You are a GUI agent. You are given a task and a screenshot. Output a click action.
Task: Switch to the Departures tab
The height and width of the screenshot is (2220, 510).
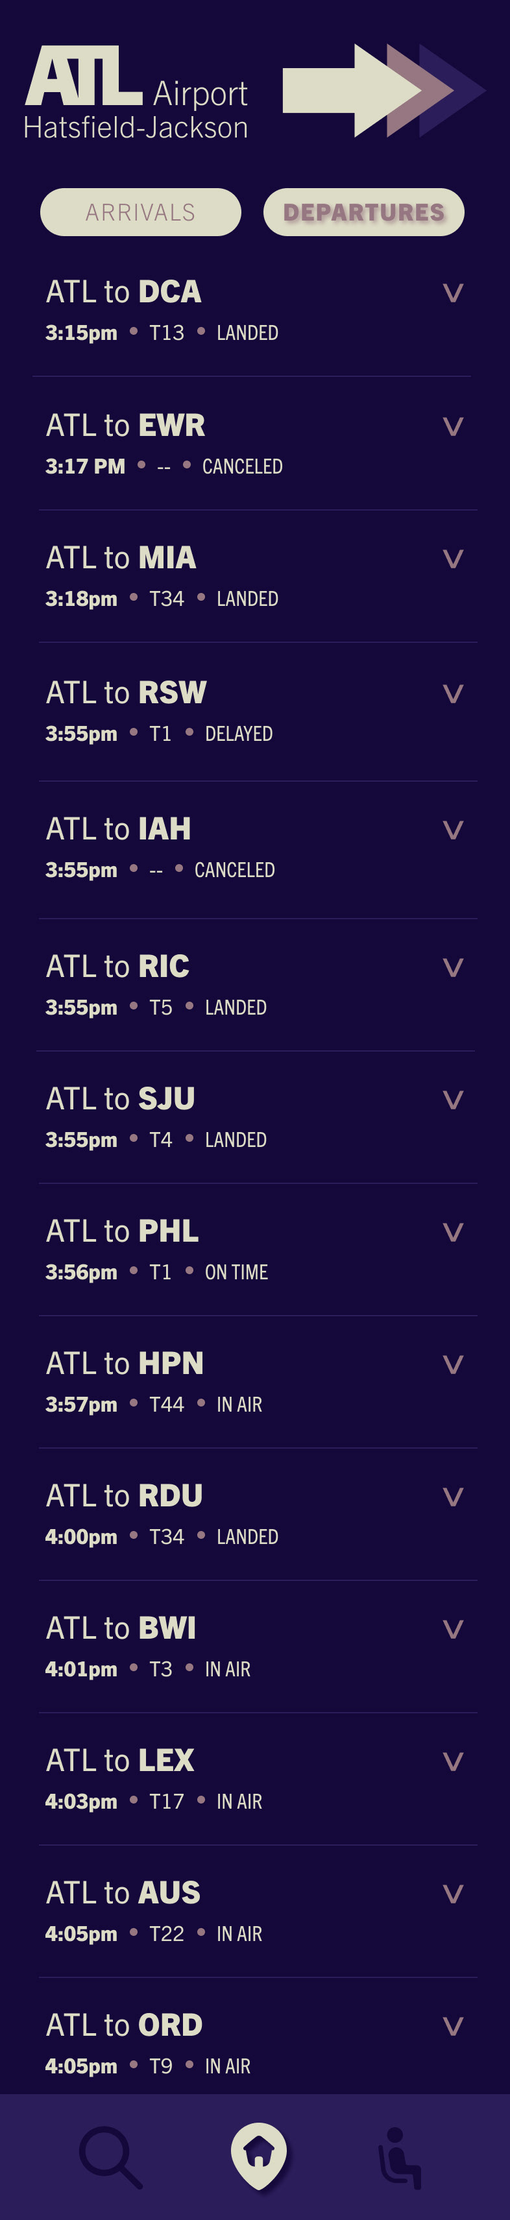(x=363, y=212)
